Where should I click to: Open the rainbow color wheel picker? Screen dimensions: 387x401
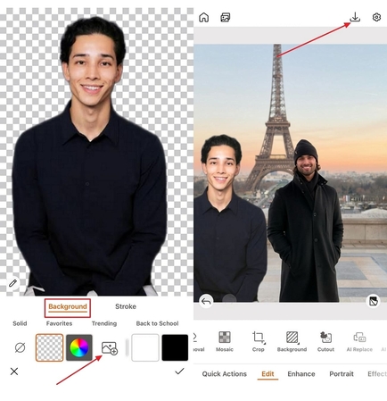coord(79,347)
